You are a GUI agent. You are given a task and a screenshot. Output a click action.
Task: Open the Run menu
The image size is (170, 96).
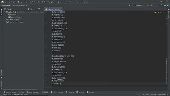(39, 2)
